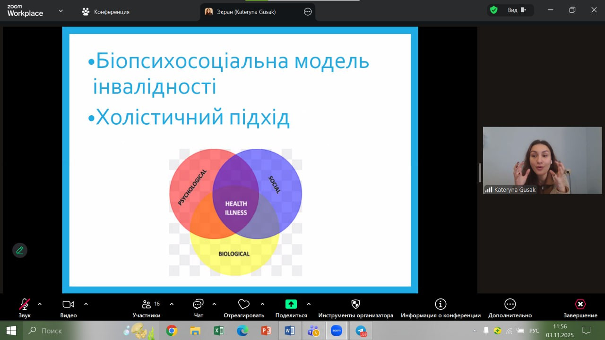Expand the audio settings arrow next to Звук
This screenshot has width=605, height=340.
click(x=40, y=304)
